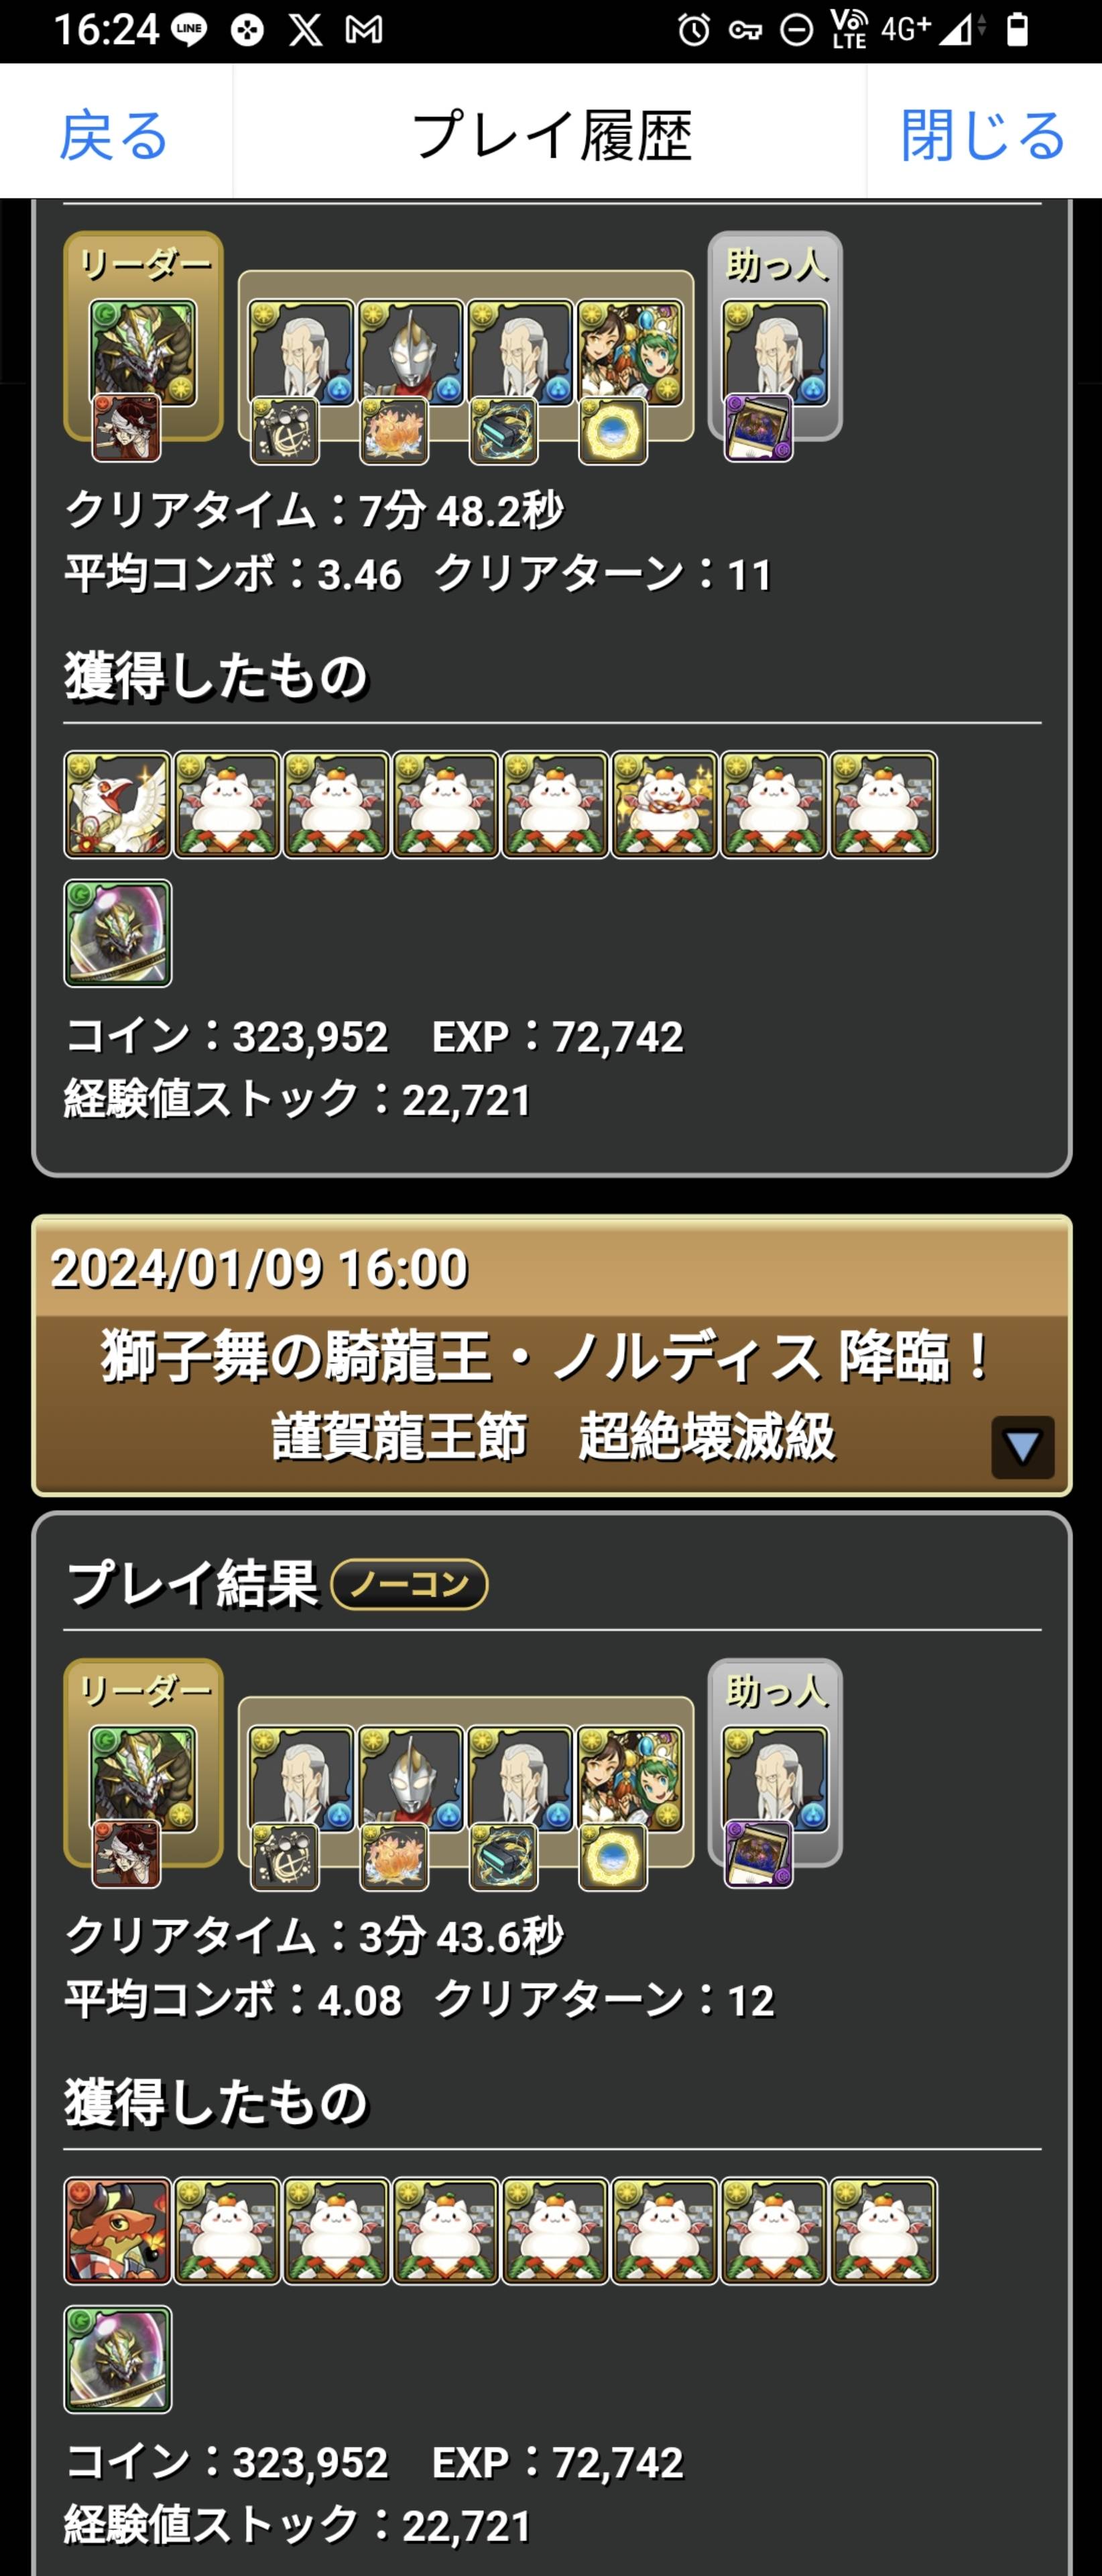Tap the helper monster in top 助っ人 slot
1102x2576 pixels.
tap(776, 353)
